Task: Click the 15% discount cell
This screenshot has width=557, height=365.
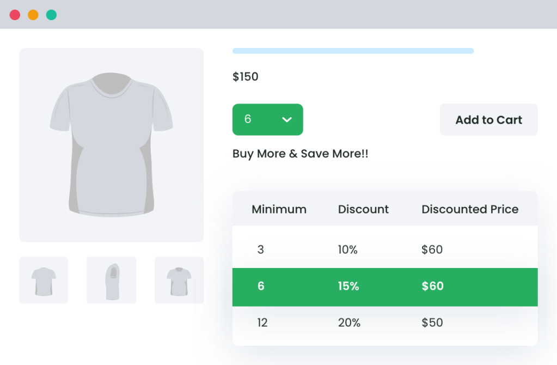Action: point(348,286)
